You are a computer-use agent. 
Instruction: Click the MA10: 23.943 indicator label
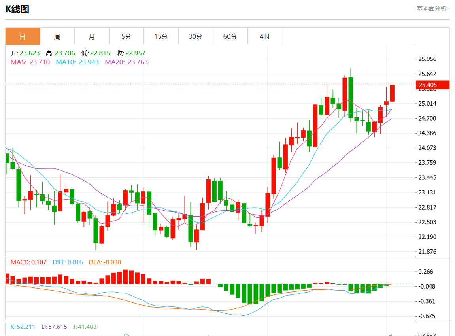pyautogui.click(x=77, y=62)
